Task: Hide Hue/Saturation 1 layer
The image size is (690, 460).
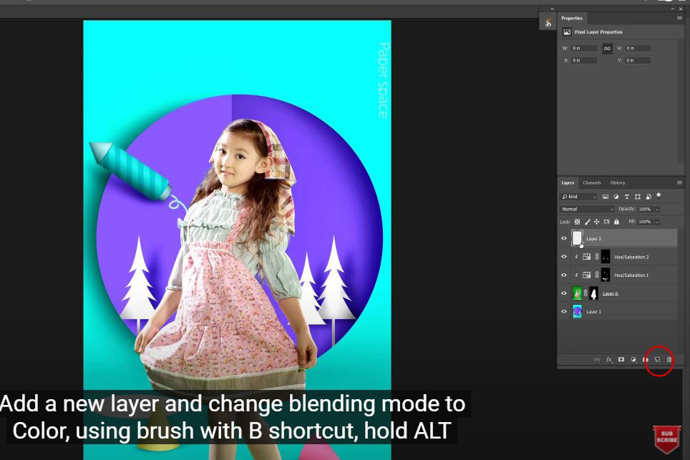Action: tap(564, 275)
